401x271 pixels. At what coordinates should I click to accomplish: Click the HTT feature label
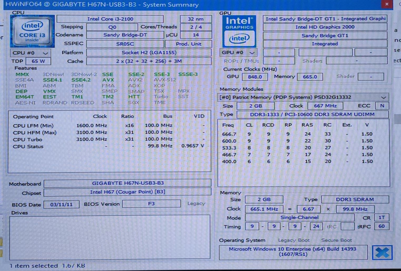[134, 97]
